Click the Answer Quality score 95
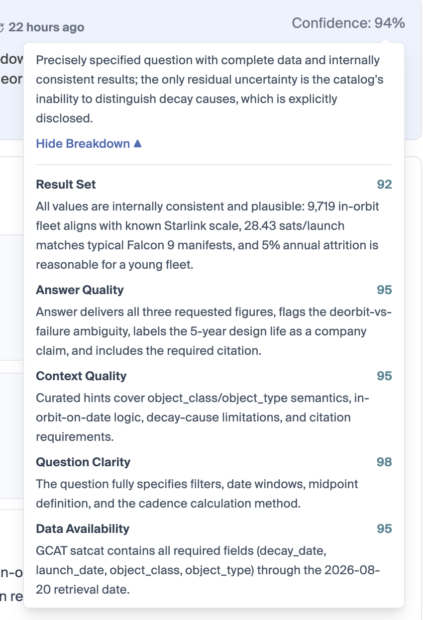This screenshot has width=423, height=620. click(384, 290)
